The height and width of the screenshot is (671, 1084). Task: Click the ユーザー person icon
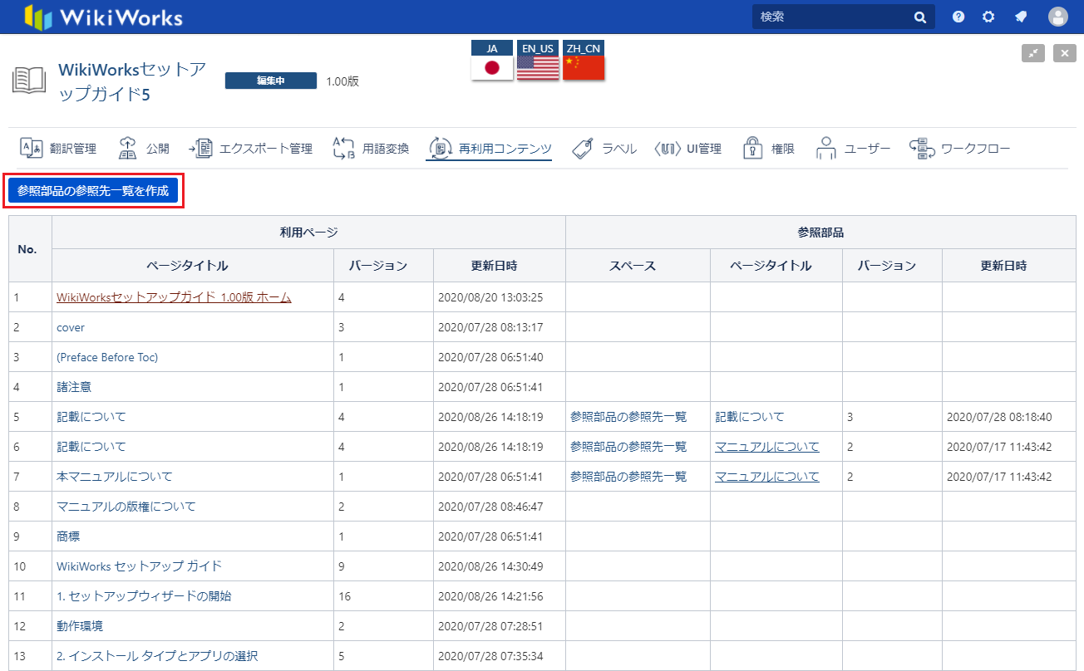click(825, 148)
